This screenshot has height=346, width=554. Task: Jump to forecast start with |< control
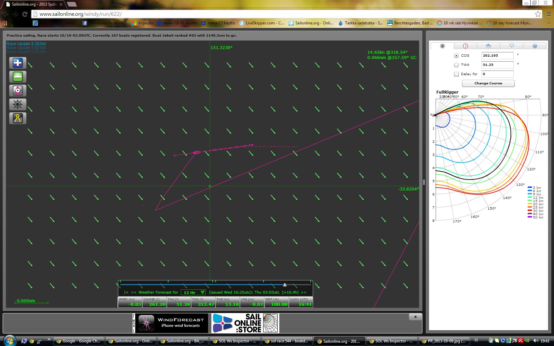point(126,292)
